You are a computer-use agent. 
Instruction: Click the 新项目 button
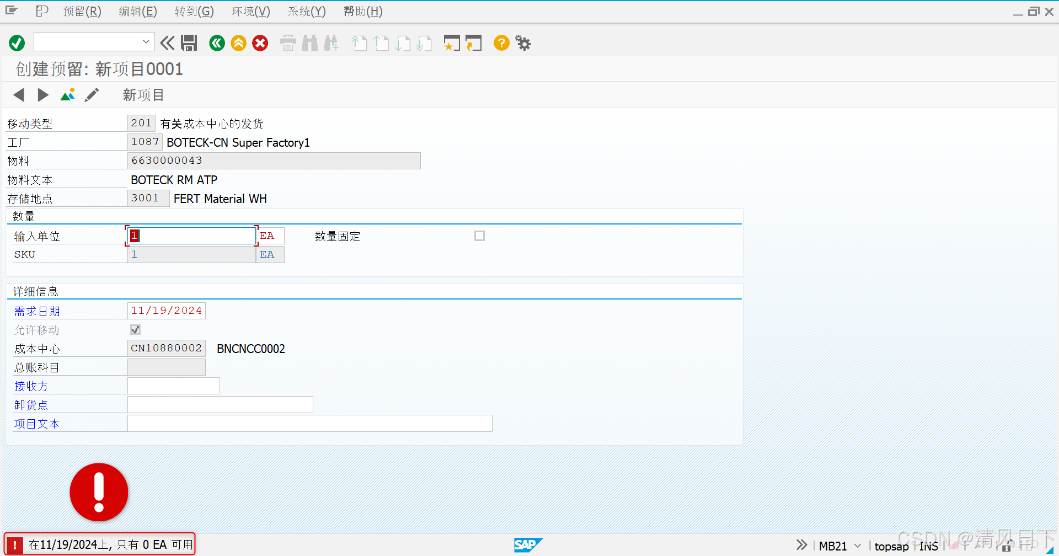click(143, 95)
